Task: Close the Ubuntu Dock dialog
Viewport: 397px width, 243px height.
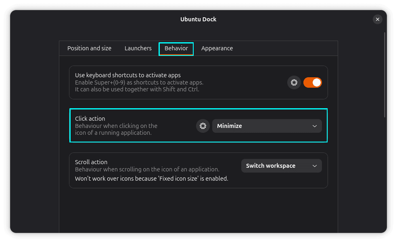Action: tap(377, 19)
